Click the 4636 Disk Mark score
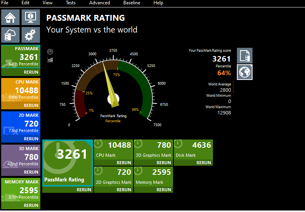Viewport: 305px width, 212px height. point(202,145)
